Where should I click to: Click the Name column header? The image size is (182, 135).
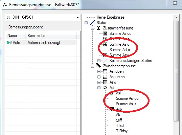15,36
